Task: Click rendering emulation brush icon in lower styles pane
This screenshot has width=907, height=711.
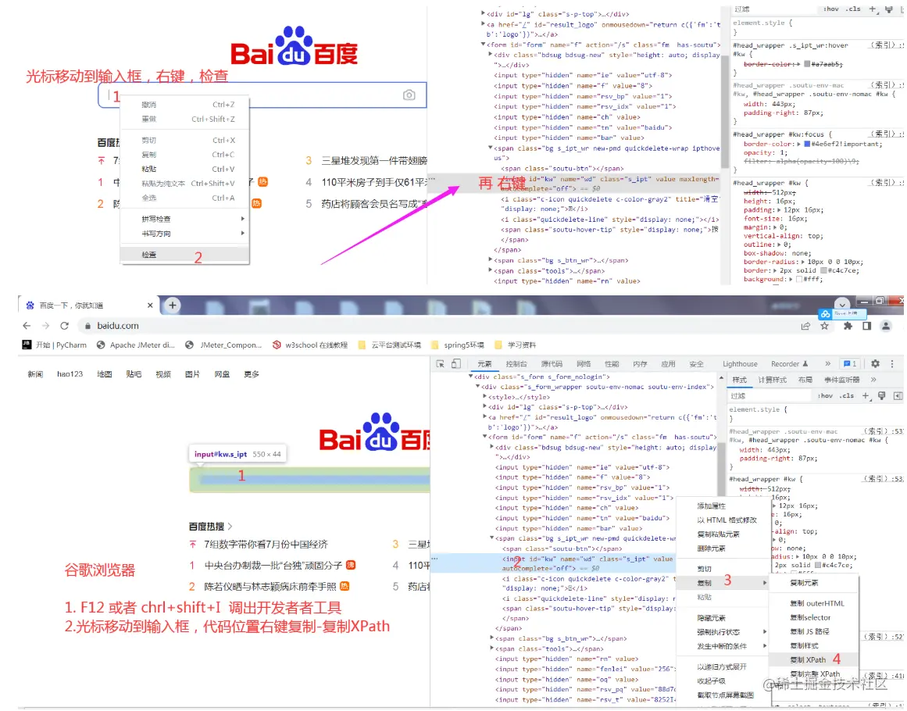Action: pyautogui.click(x=881, y=395)
